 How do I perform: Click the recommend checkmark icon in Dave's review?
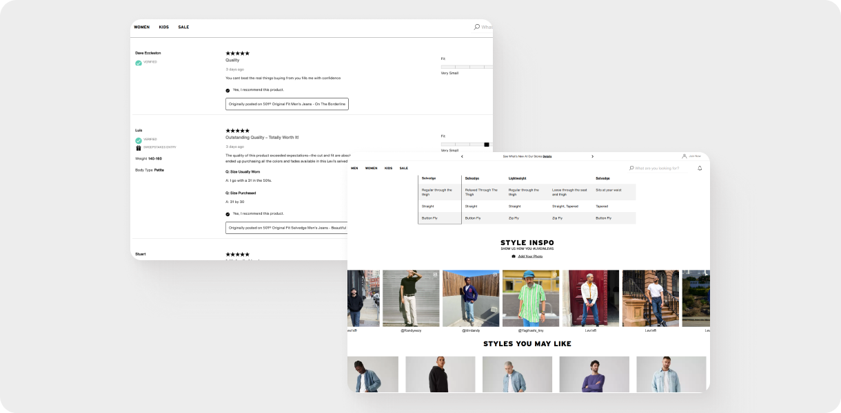[228, 90]
